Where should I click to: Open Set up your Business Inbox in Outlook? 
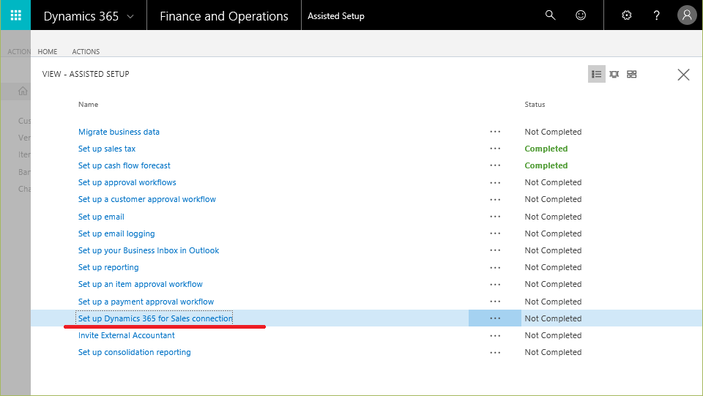pos(149,250)
